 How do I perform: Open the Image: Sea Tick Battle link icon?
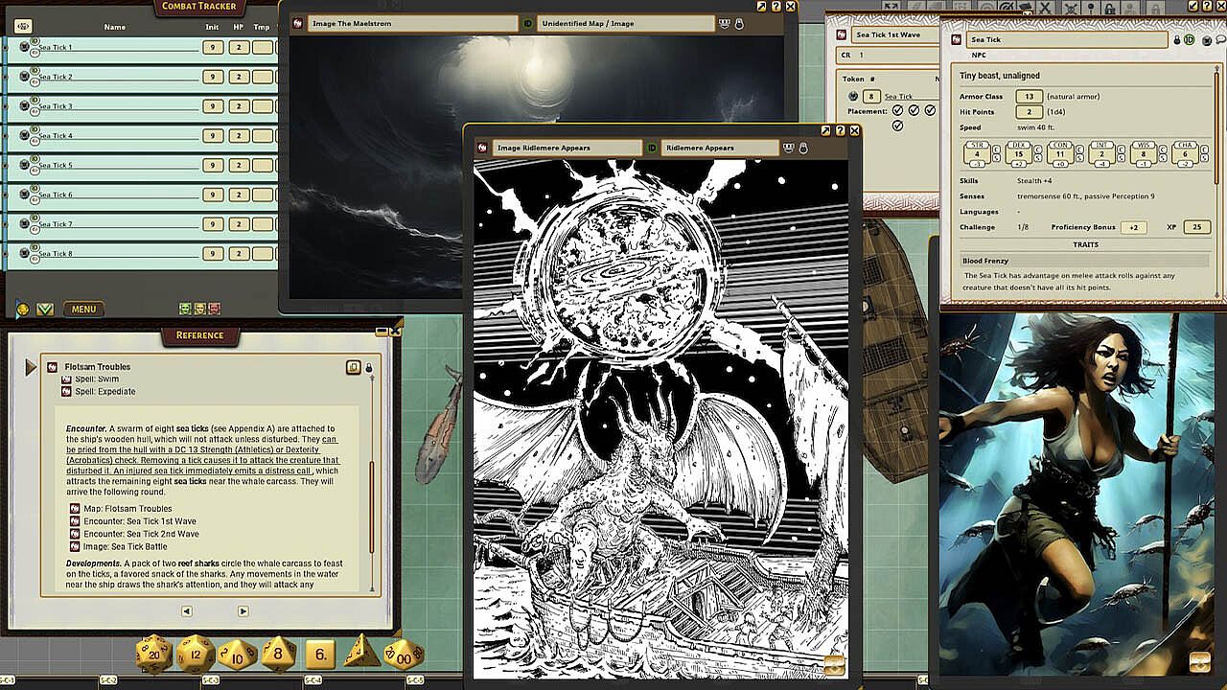point(75,546)
